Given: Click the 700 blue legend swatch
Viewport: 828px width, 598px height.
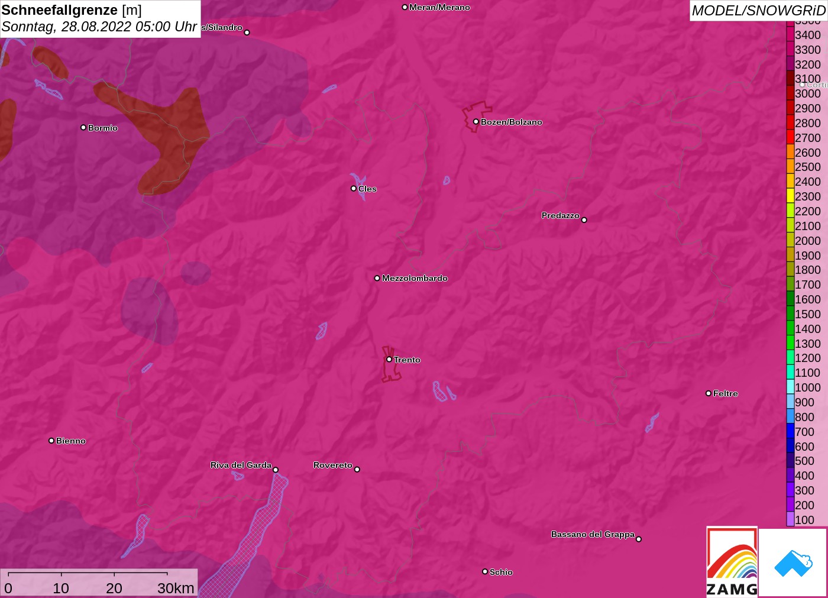Looking at the screenshot, I should (x=790, y=431).
